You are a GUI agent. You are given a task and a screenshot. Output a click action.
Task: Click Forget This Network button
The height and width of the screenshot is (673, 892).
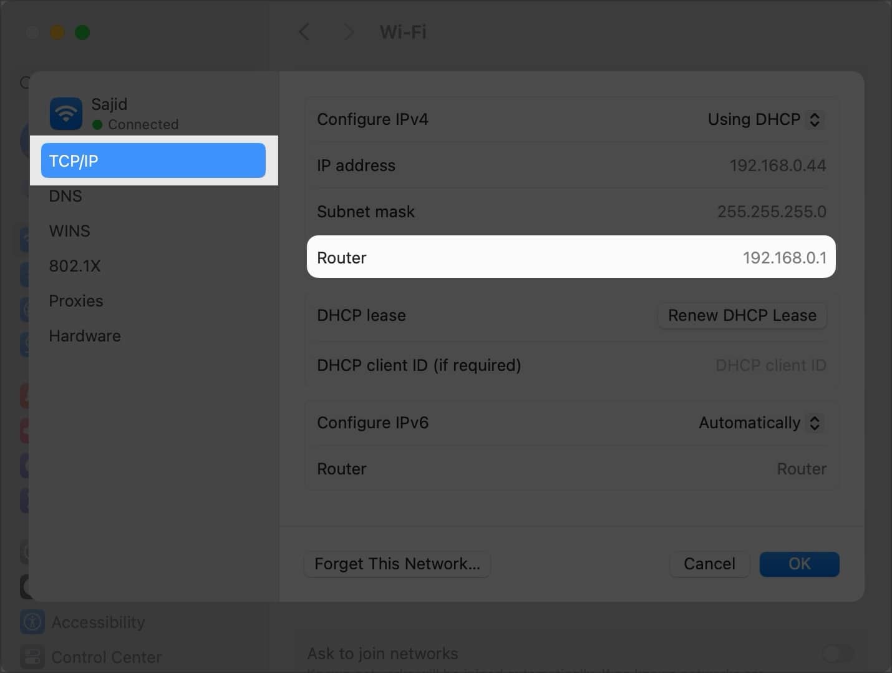click(397, 564)
